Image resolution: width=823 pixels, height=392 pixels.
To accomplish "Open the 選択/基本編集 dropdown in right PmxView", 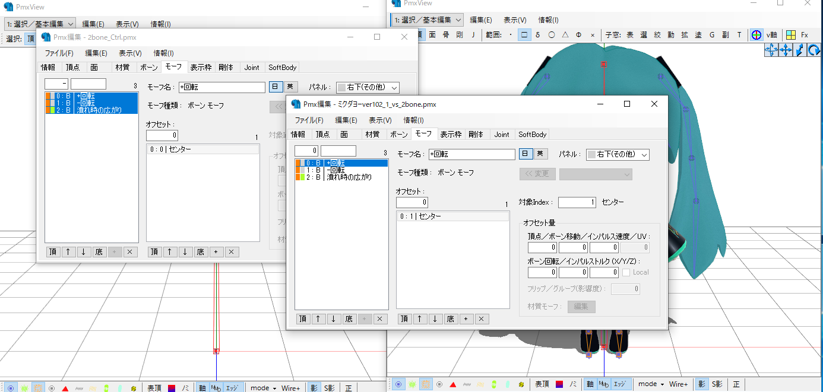I will click(426, 20).
